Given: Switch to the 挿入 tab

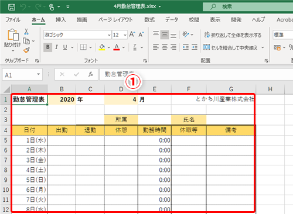Looking at the screenshot, I should click(x=60, y=20).
